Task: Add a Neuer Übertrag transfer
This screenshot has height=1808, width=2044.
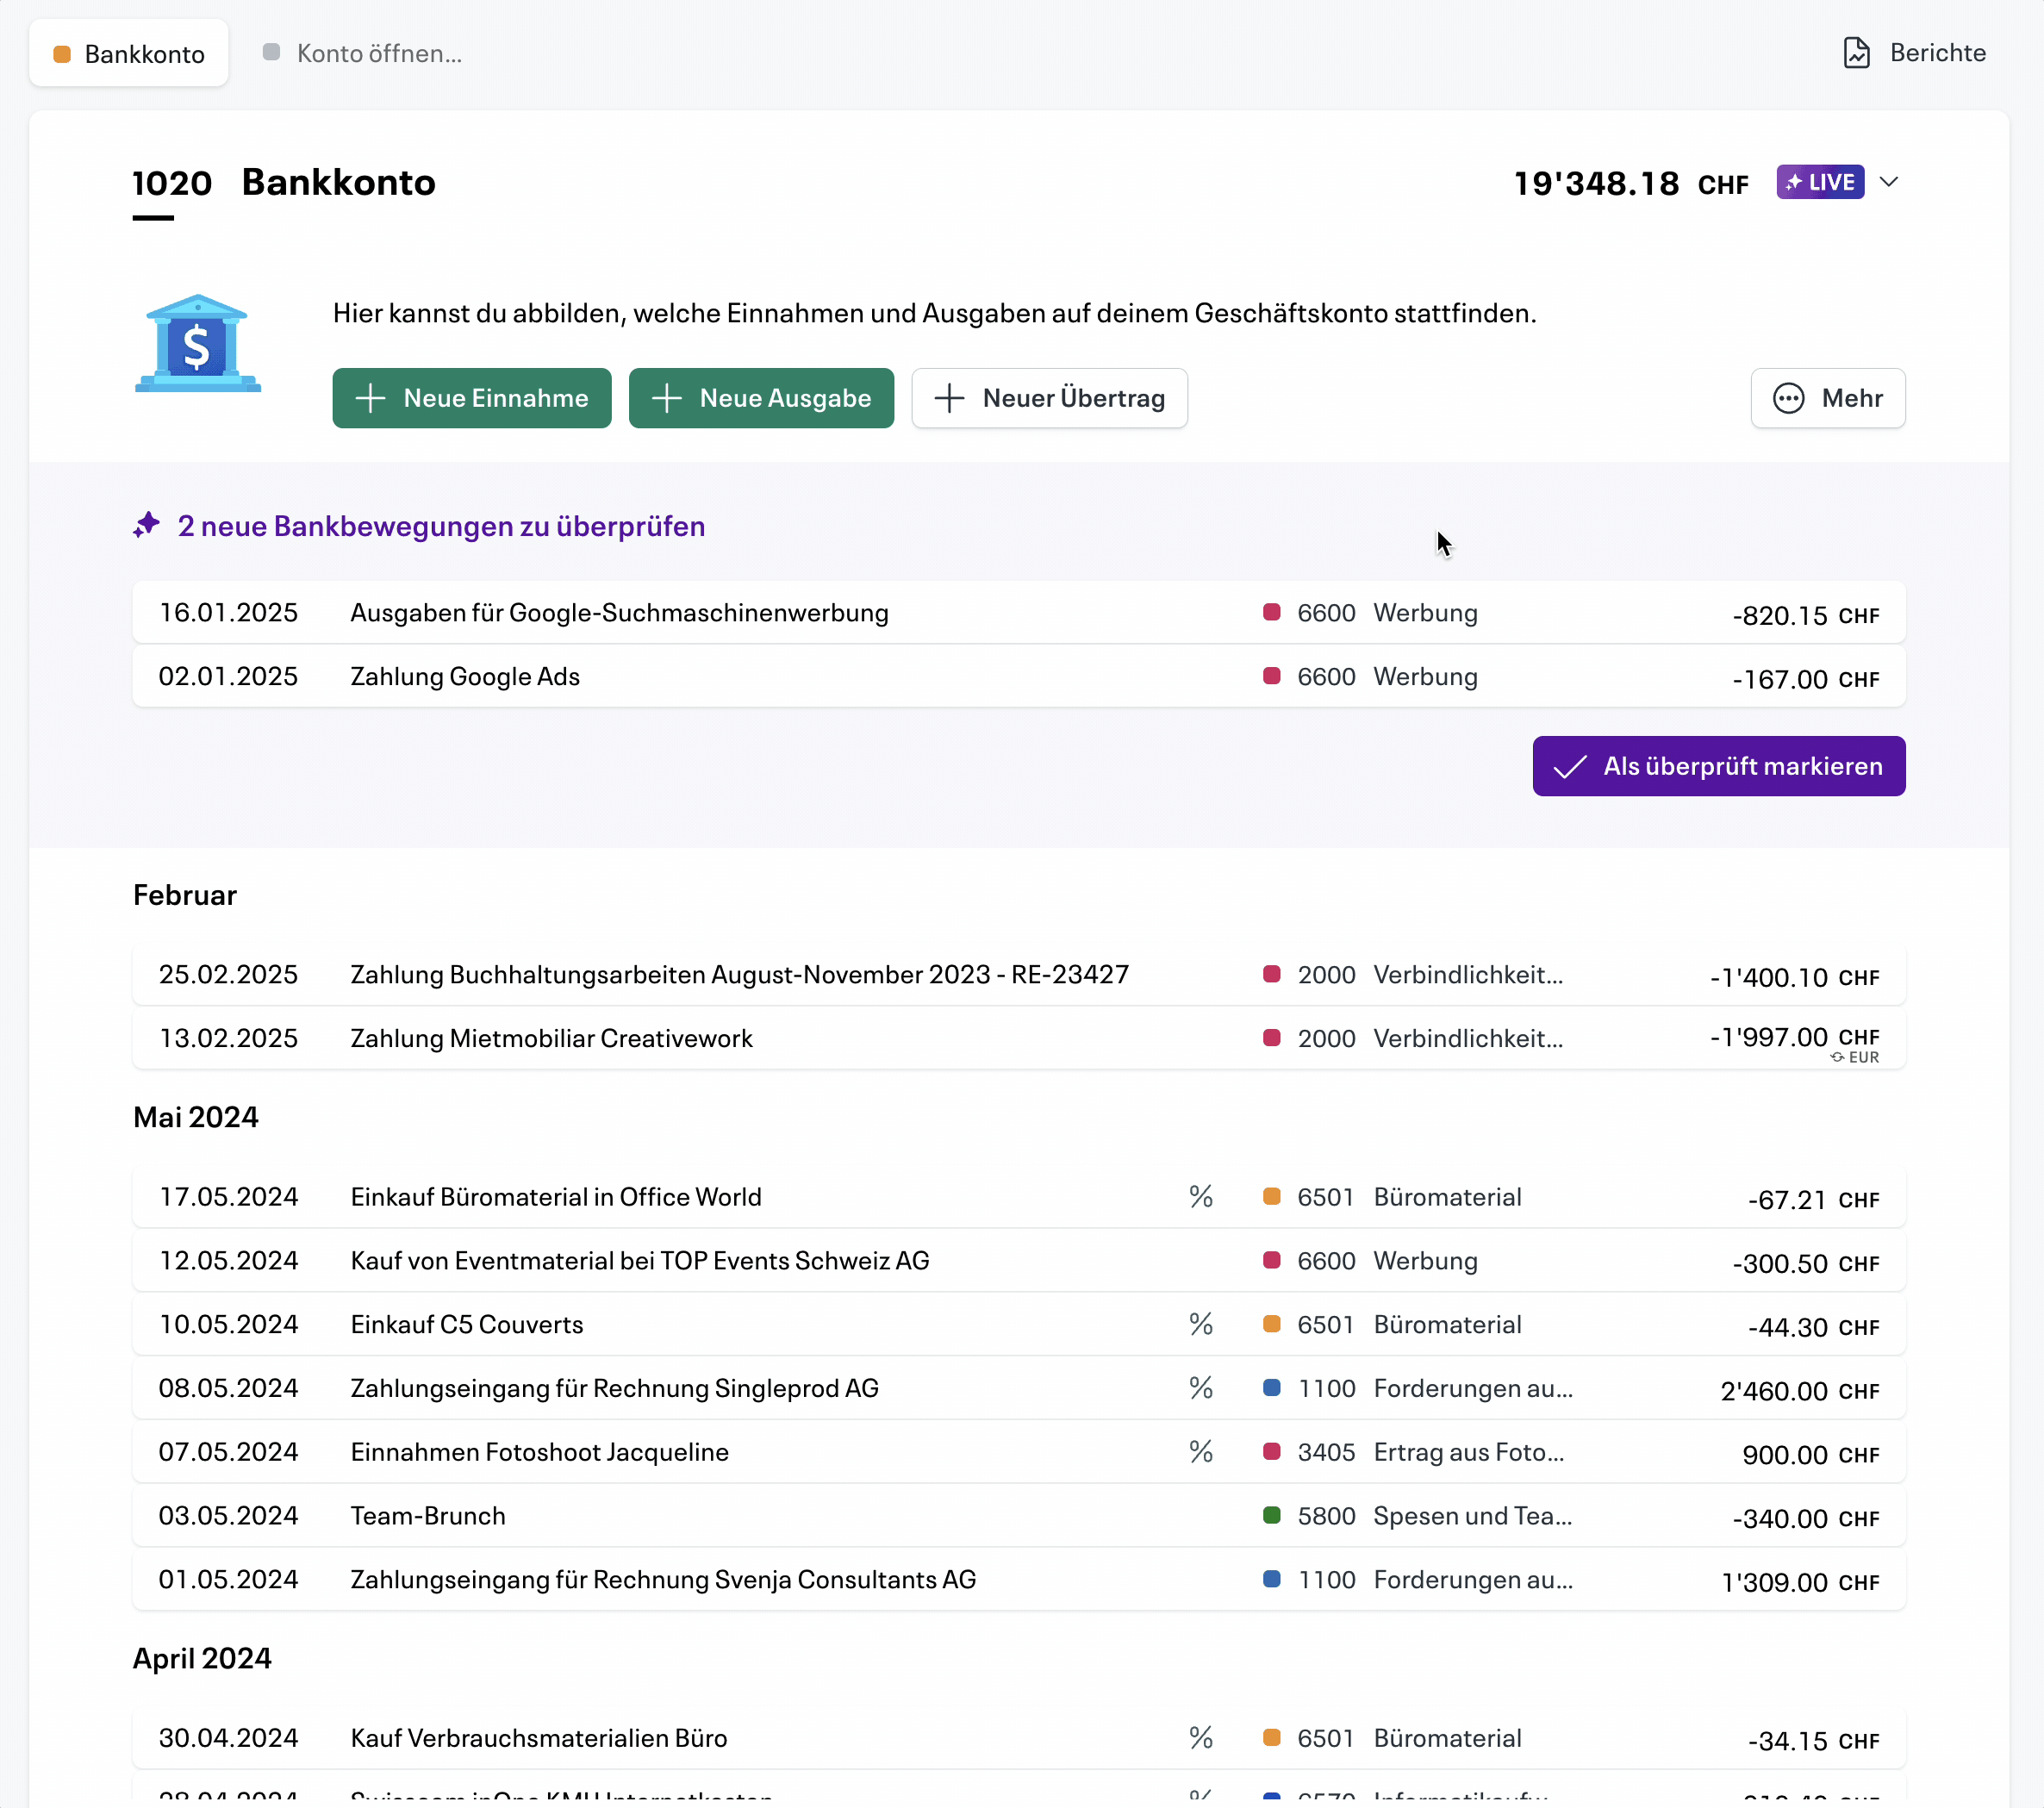Action: [x=1049, y=398]
